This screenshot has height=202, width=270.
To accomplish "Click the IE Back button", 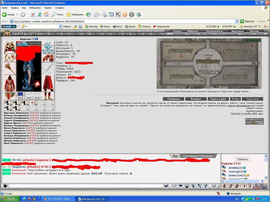I will point(8,15).
